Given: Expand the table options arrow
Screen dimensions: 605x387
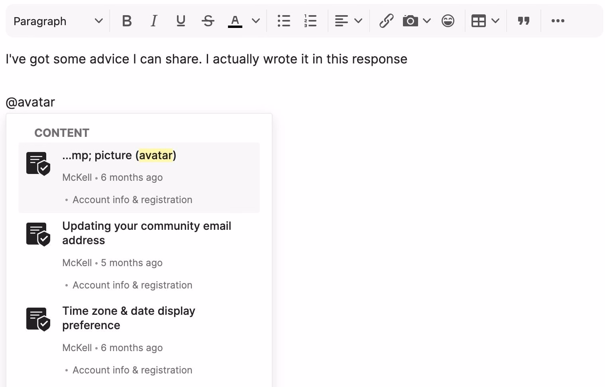Looking at the screenshot, I should [x=495, y=21].
